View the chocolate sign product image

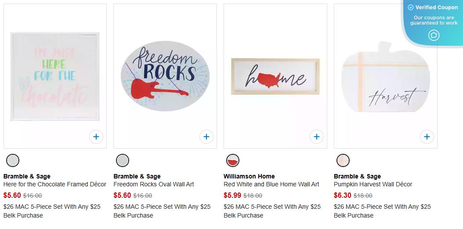point(55,76)
